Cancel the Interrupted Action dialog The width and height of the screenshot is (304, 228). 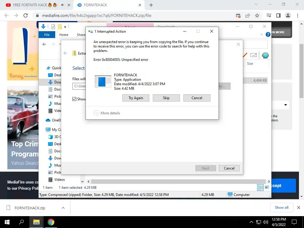pos(197,98)
